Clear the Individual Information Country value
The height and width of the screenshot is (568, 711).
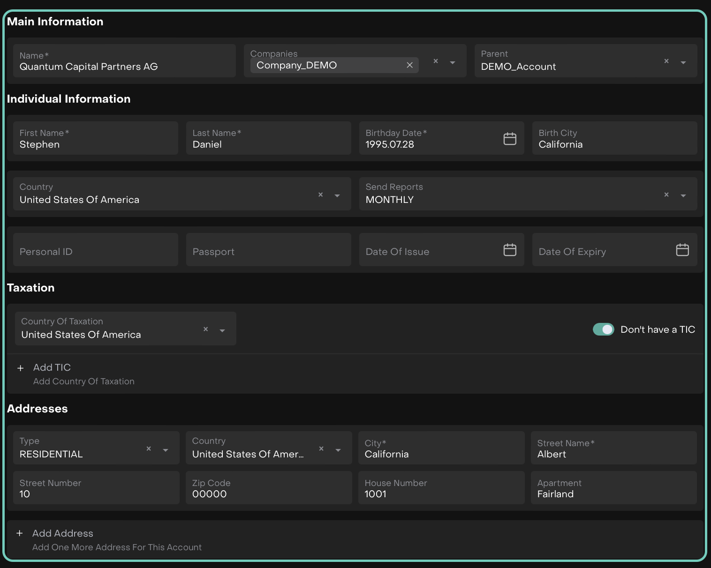tap(320, 194)
